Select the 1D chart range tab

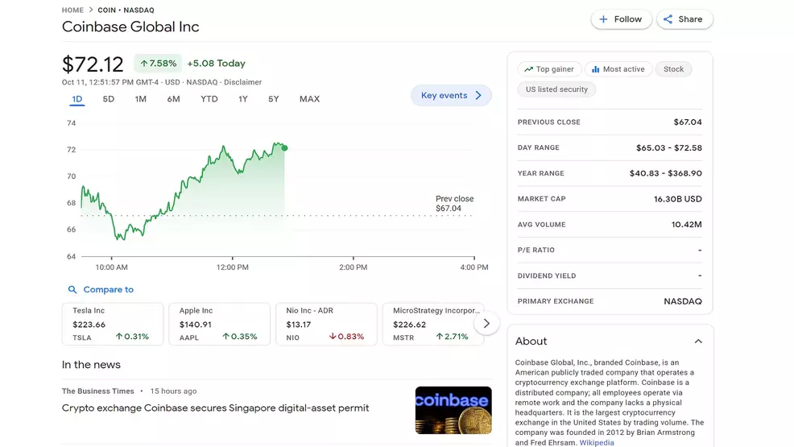tap(77, 99)
